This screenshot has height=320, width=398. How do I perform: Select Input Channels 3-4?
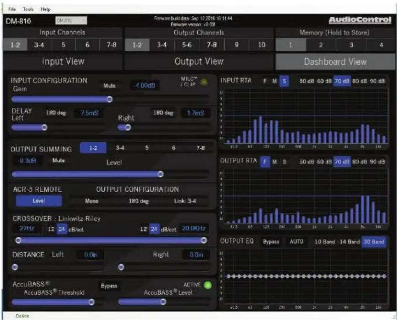coord(39,45)
